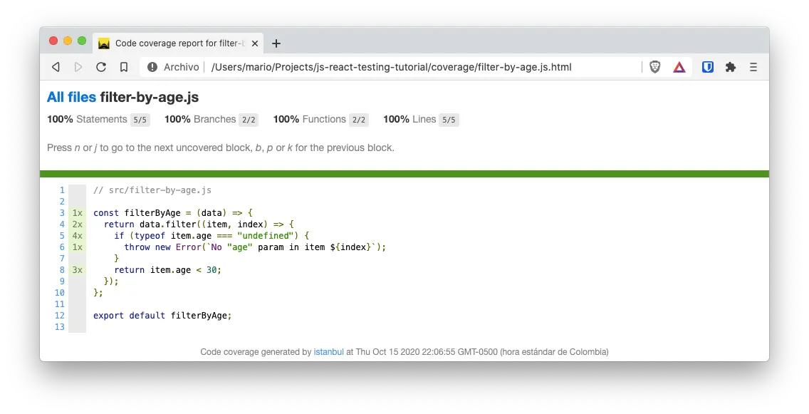The height and width of the screenshot is (414, 809).
Task: Click line number 13
Action: pos(60,327)
